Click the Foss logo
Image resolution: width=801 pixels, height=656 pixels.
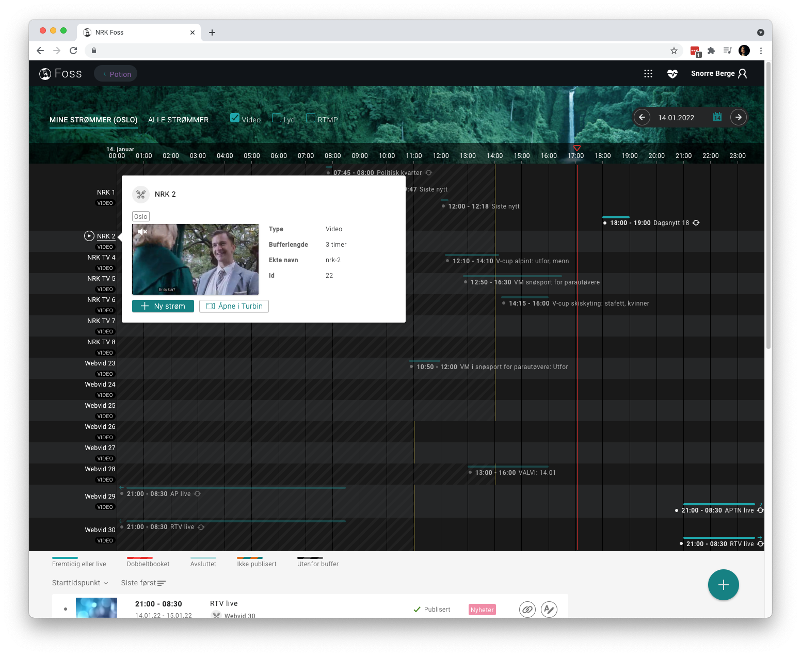click(x=60, y=74)
